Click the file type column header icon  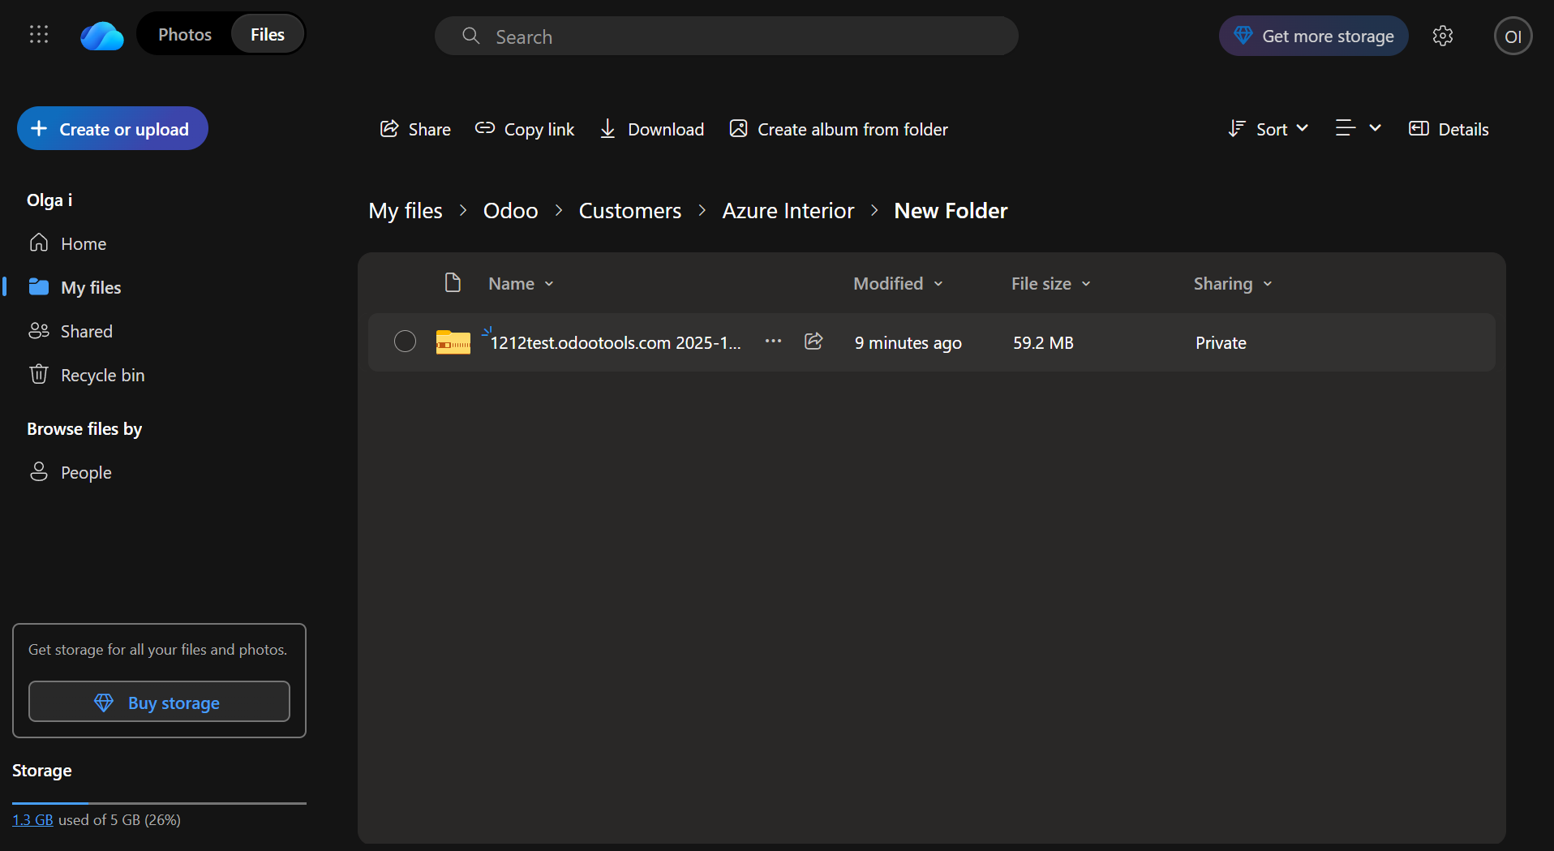pos(453,283)
